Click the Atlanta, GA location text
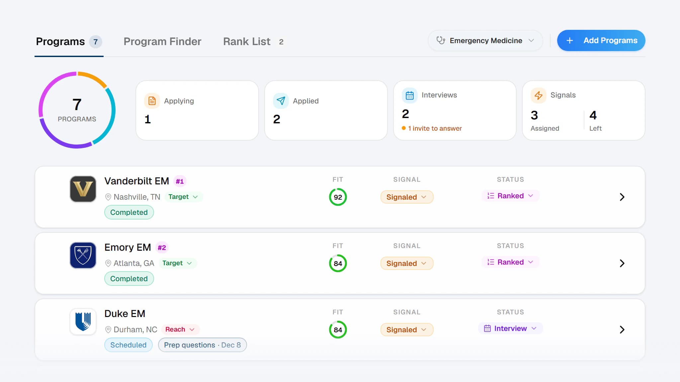 coord(134,263)
